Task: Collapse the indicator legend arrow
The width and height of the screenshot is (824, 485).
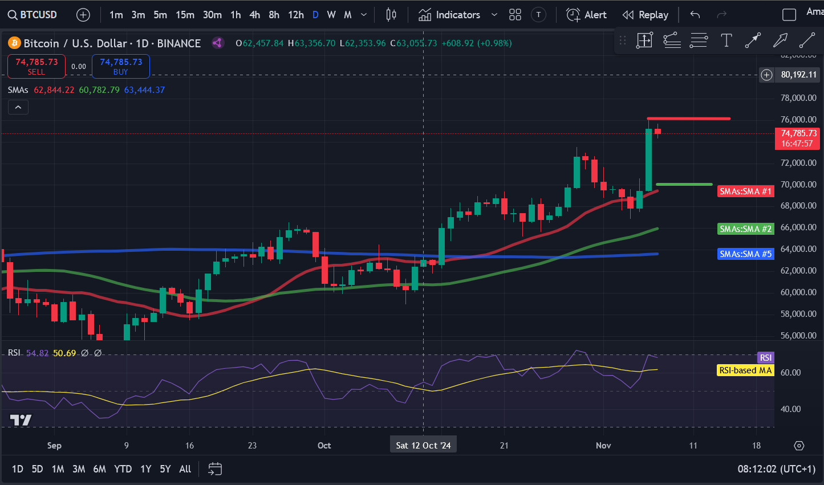Action: (x=18, y=107)
